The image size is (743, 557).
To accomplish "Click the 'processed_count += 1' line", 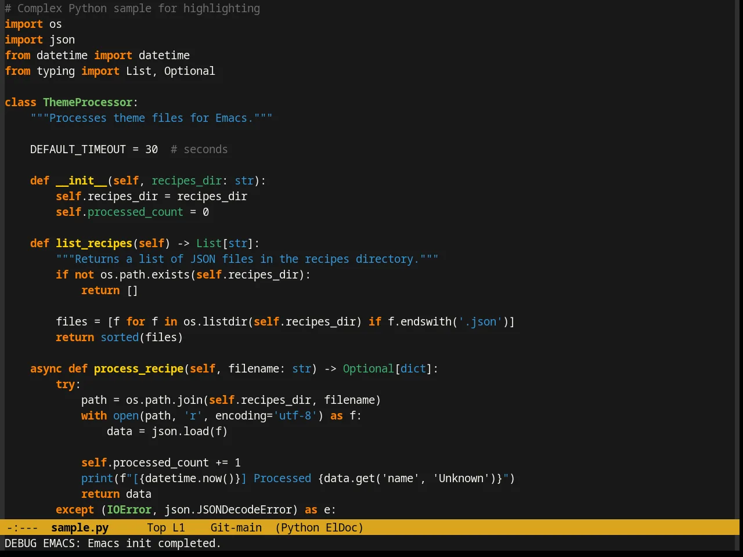I will [161, 462].
